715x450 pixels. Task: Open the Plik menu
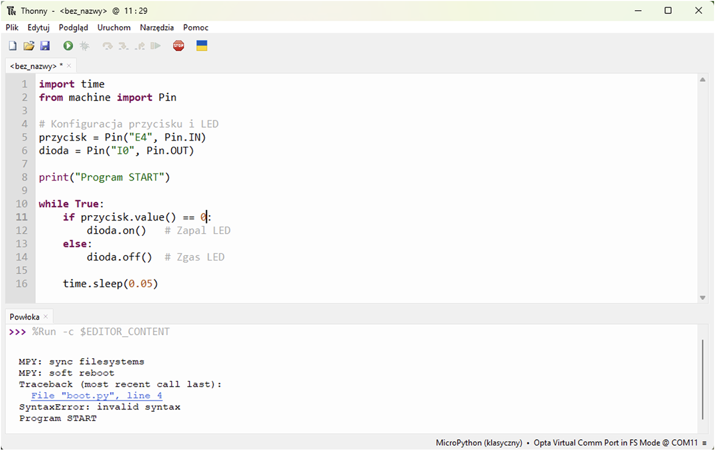click(x=12, y=27)
